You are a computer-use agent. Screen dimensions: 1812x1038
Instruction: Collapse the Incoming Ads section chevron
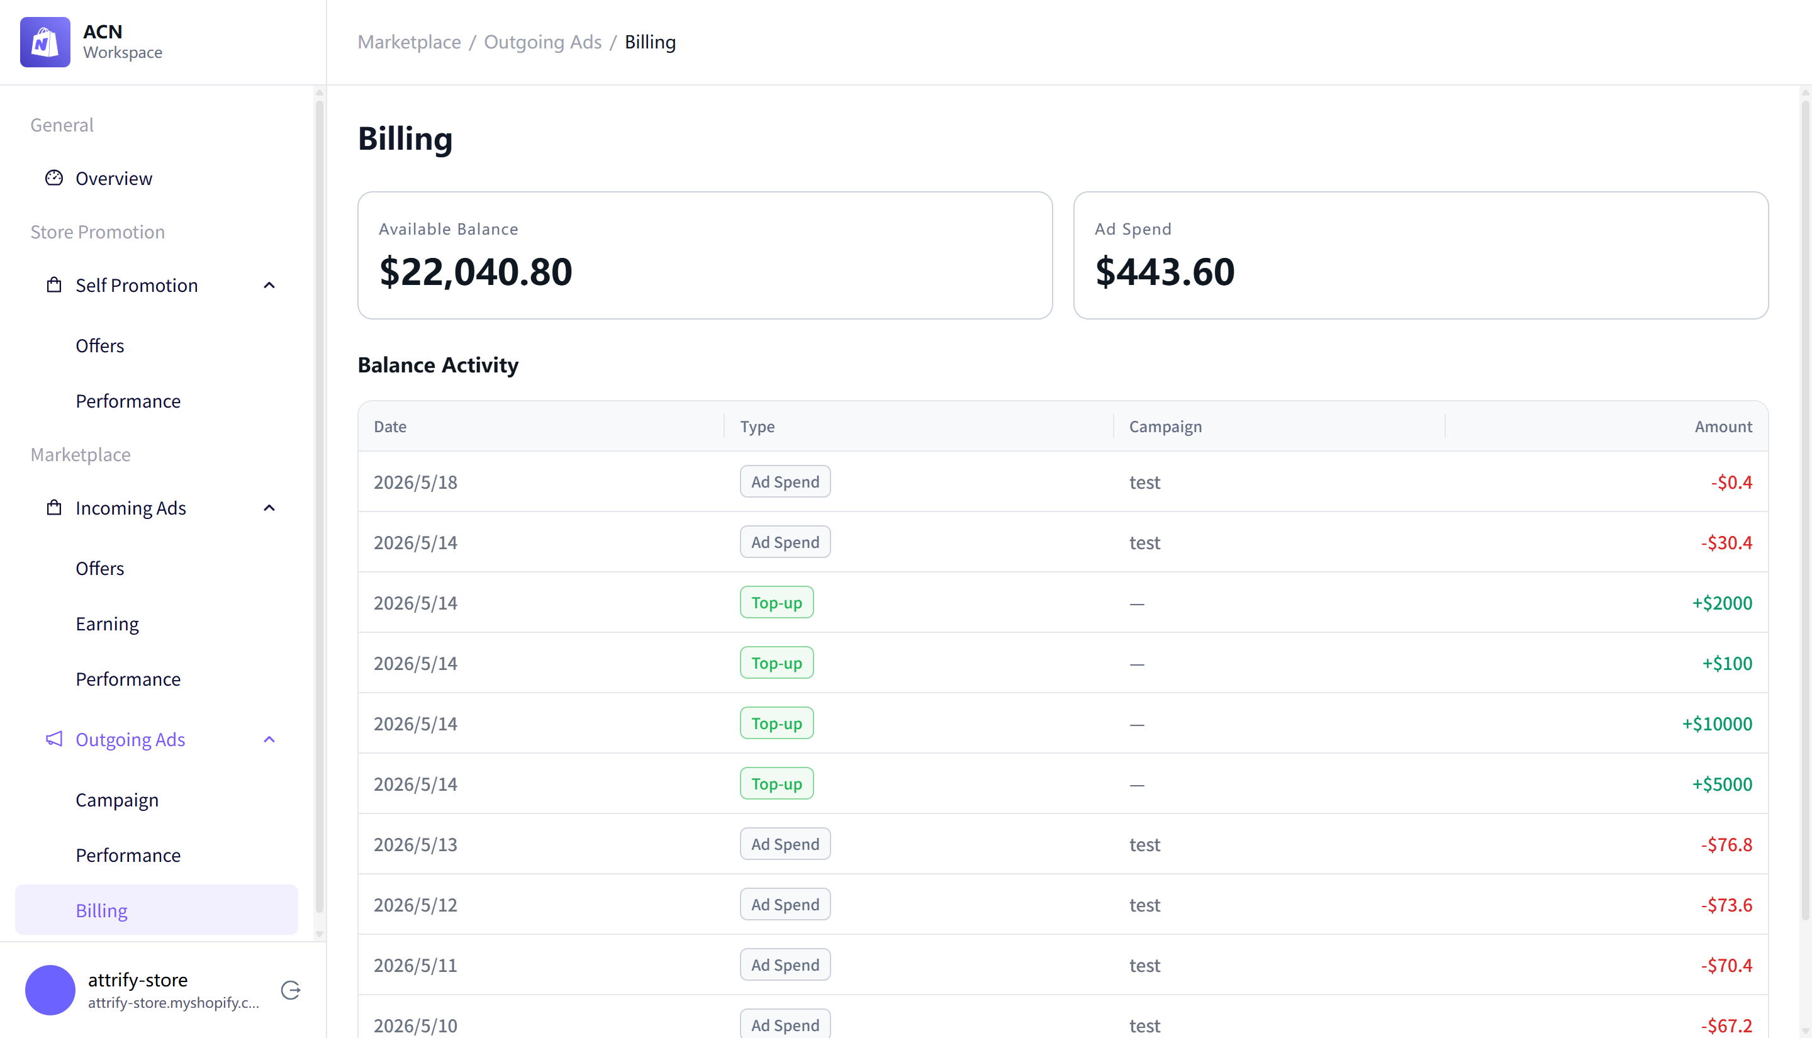click(269, 508)
